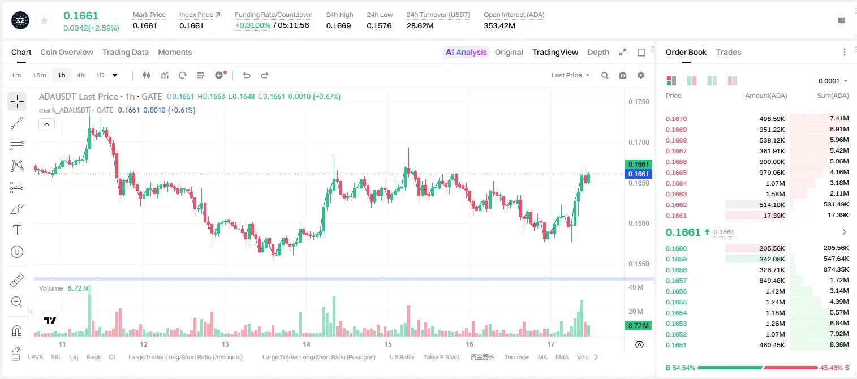Undo the last chart action
The image size is (857, 379).
(247, 75)
